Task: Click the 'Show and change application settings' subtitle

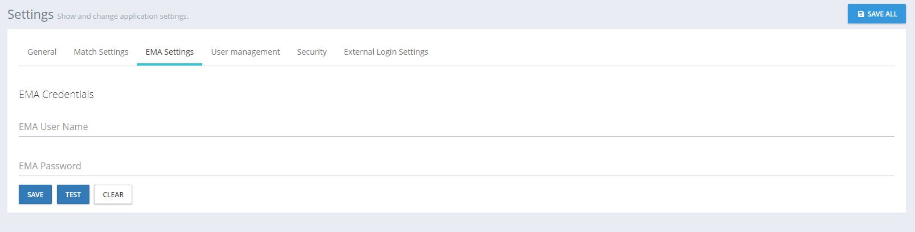Action: click(122, 17)
